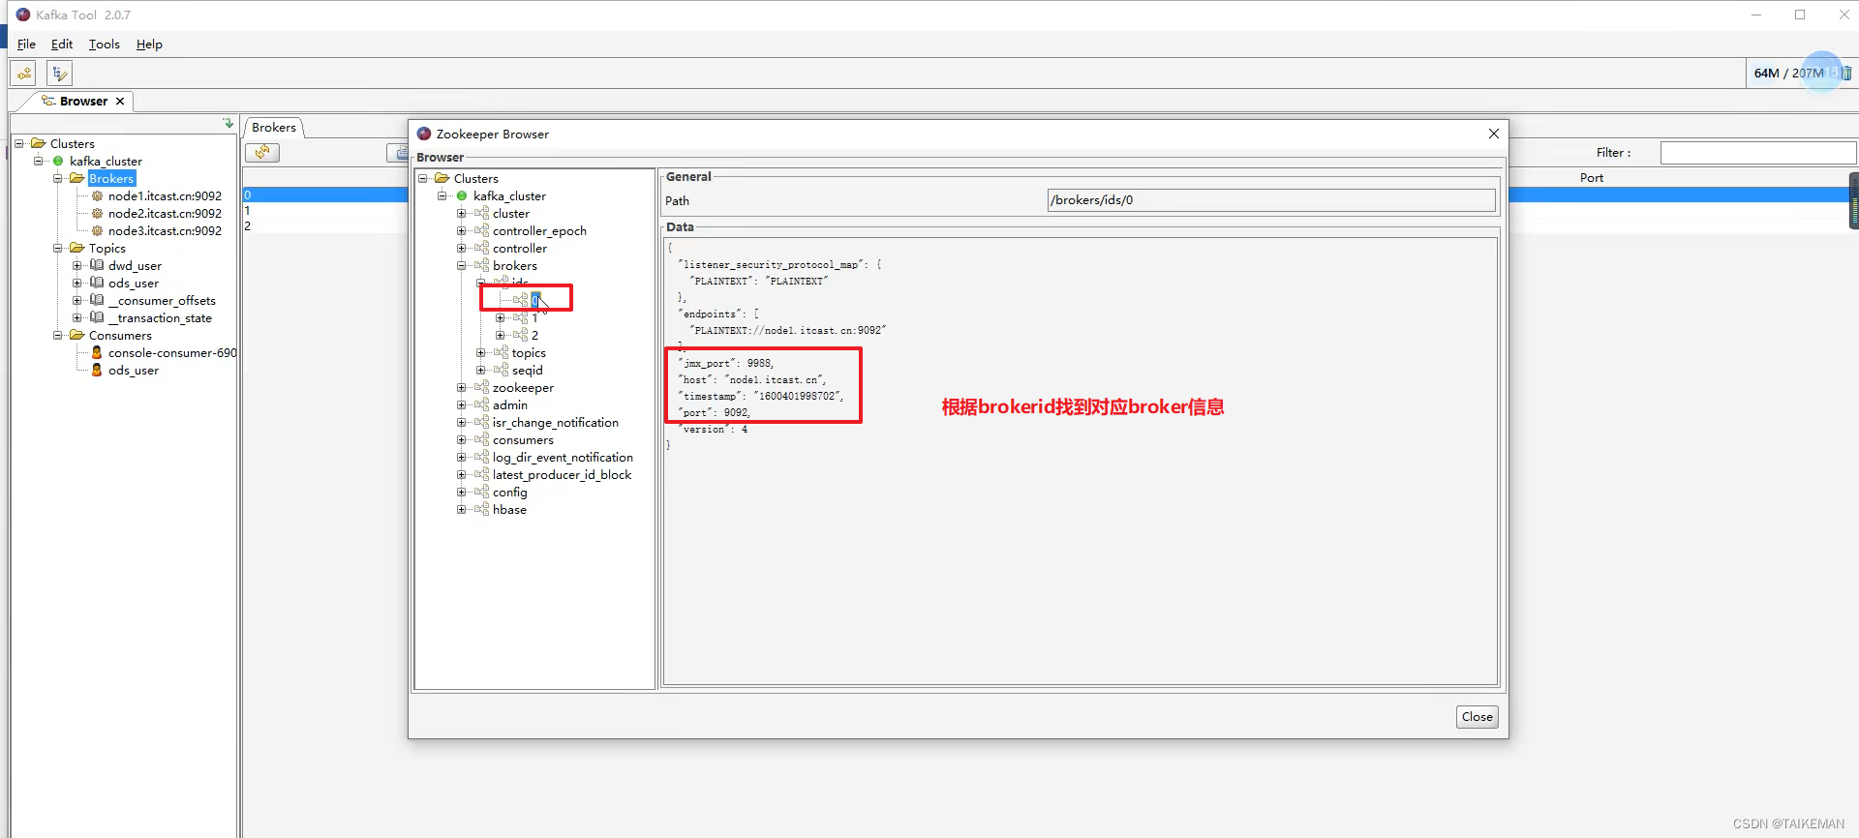The width and height of the screenshot is (1859, 838).
Task: Click Topics folder icon in main tree
Action: coord(77,249)
